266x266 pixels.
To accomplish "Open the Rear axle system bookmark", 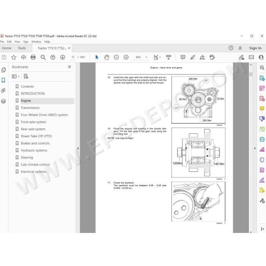I will click(x=33, y=129).
